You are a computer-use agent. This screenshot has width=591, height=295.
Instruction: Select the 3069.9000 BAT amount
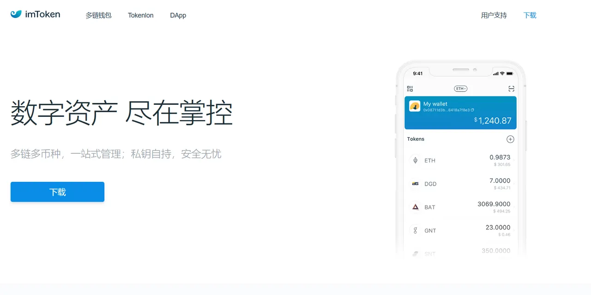click(x=494, y=204)
